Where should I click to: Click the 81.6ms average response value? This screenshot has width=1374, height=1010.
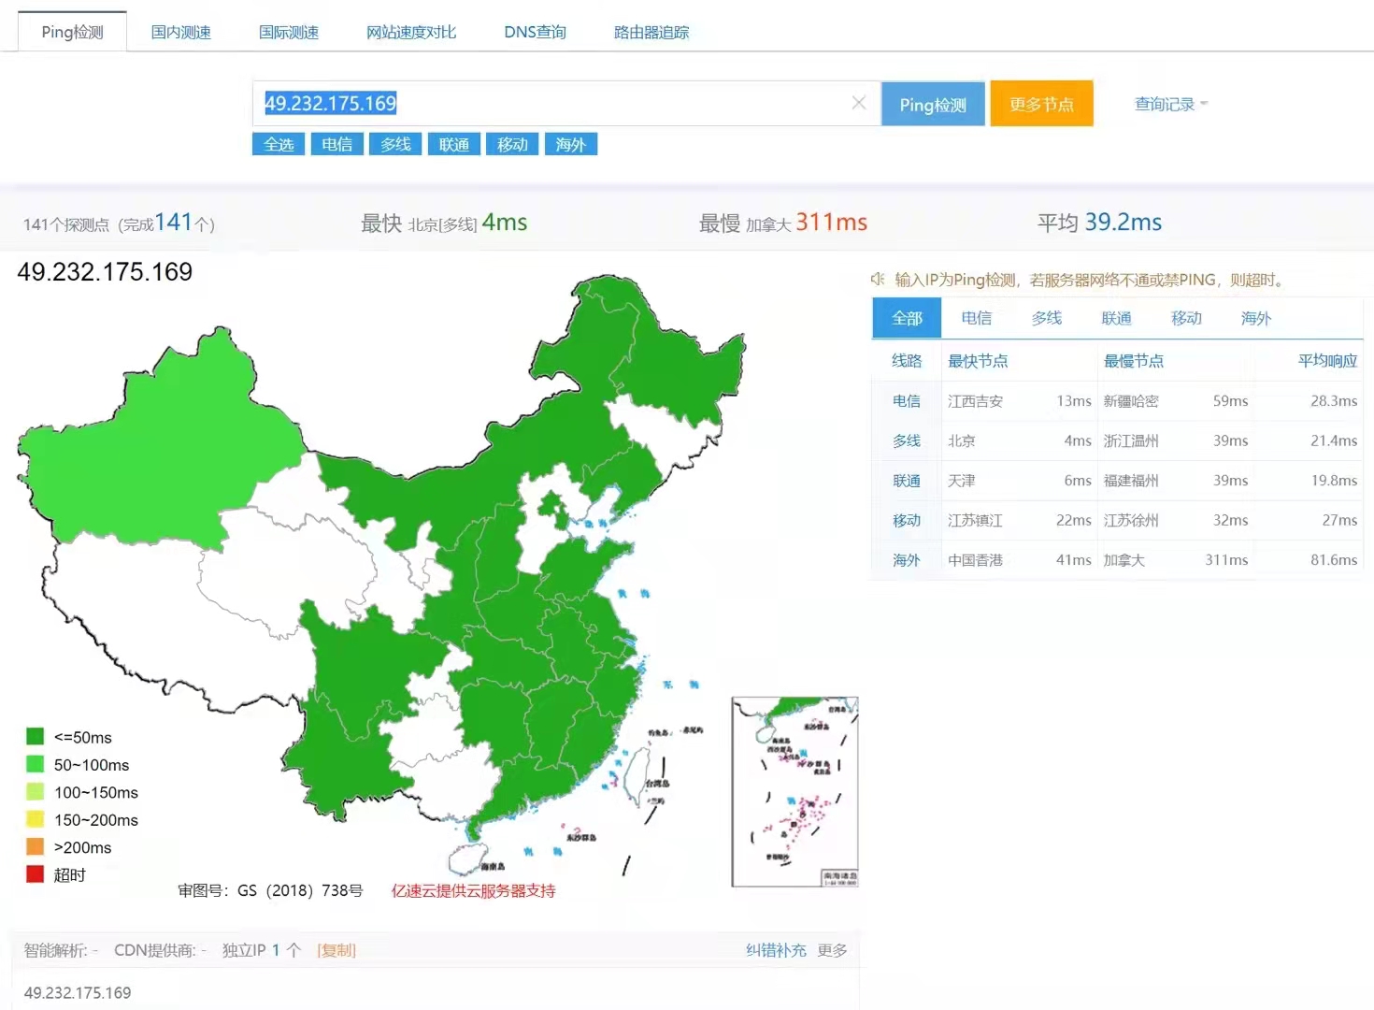[x=1334, y=560]
